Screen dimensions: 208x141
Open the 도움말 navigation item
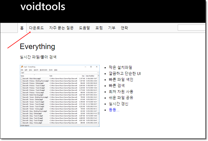pyautogui.click(x=84, y=28)
